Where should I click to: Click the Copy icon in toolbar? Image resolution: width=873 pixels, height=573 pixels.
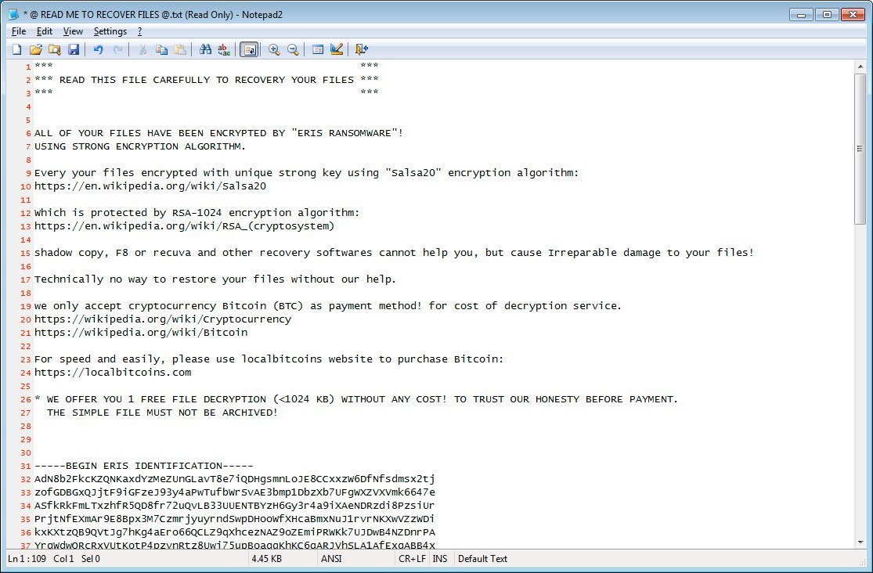[x=161, y=49]
